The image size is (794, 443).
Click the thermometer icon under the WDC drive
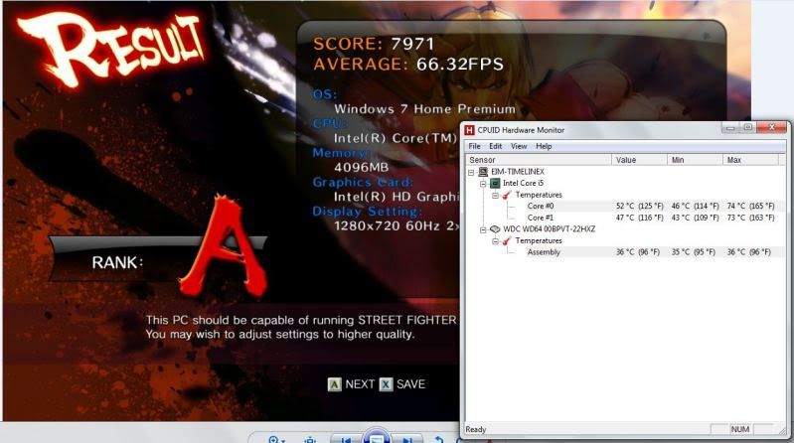click(507, 241)
